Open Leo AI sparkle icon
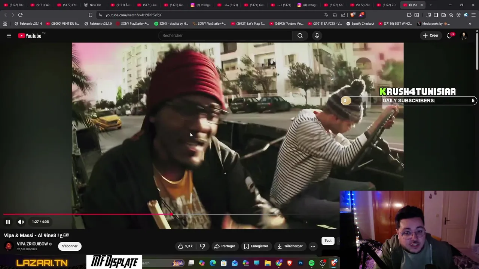 (451, 15)
